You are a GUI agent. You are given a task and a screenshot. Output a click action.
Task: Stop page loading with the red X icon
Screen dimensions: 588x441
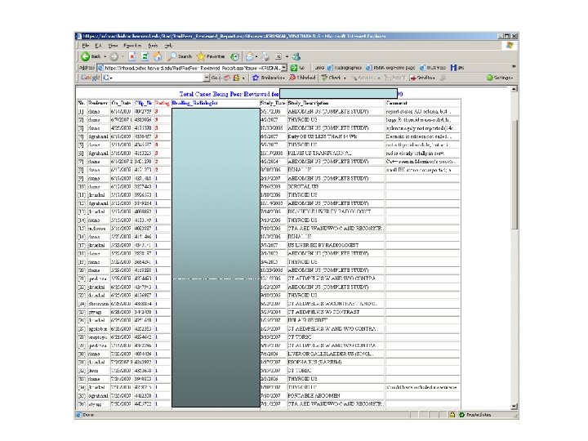[x=132, y=56]
